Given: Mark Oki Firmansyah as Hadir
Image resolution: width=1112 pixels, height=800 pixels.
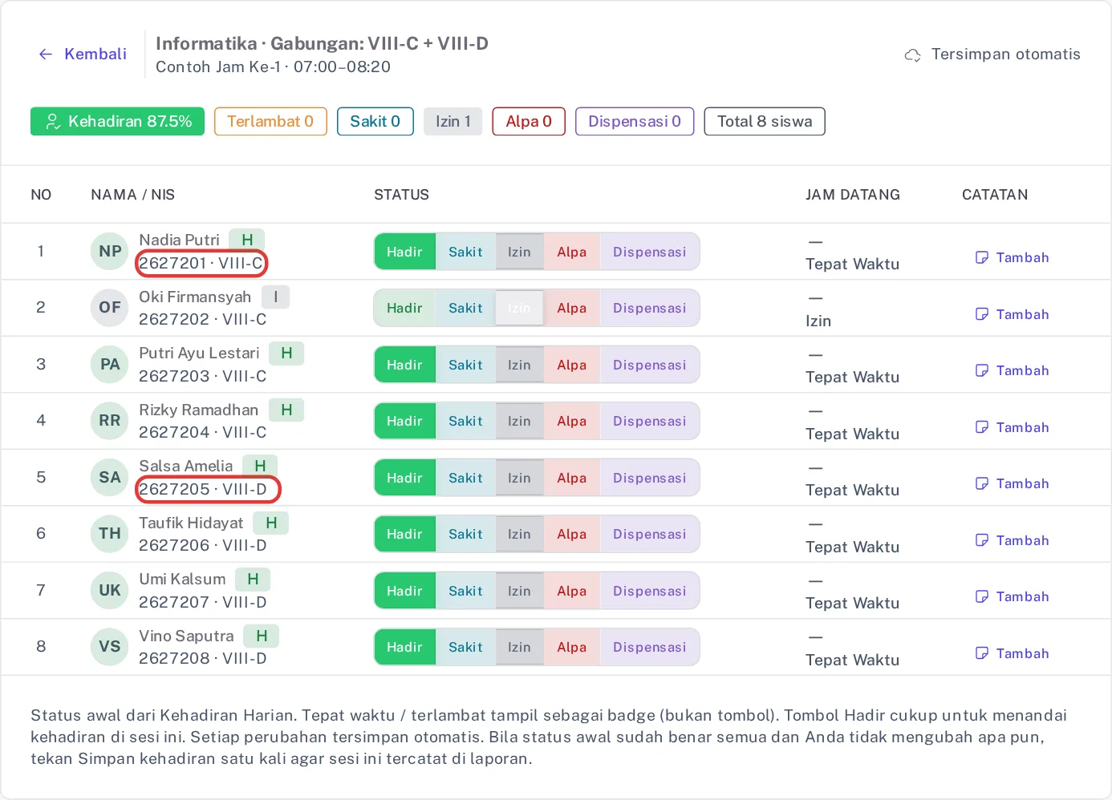Looking at the screenshot, I should [404, 308].
